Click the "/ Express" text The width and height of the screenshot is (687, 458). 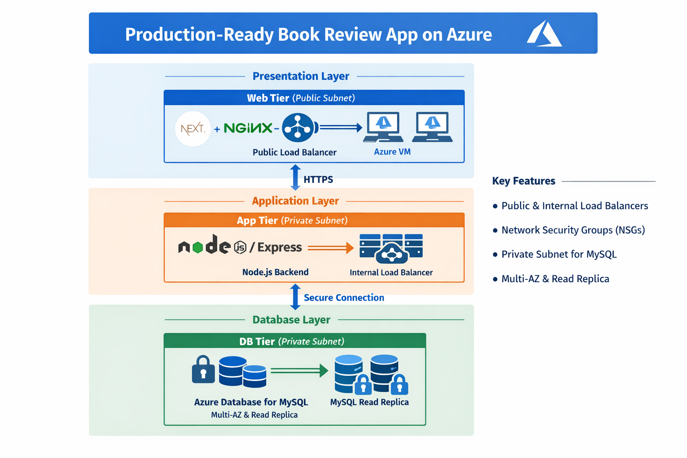(276, 247)
